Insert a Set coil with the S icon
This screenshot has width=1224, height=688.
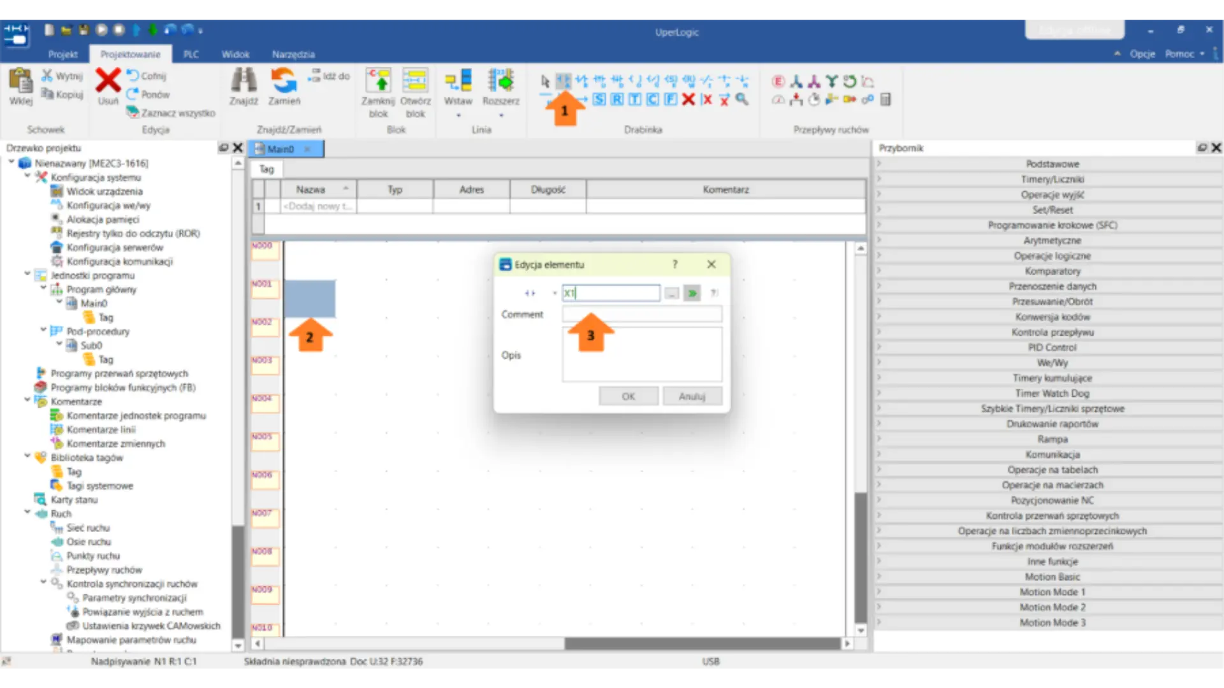(x=599, y=99)
